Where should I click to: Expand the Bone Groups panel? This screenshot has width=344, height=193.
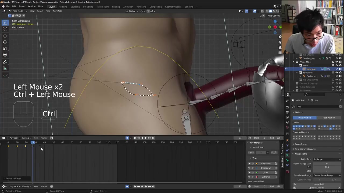[x=301, y=144]
